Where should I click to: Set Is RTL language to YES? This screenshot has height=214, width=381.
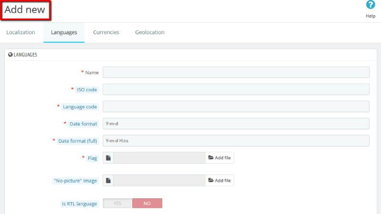(118, 204)
